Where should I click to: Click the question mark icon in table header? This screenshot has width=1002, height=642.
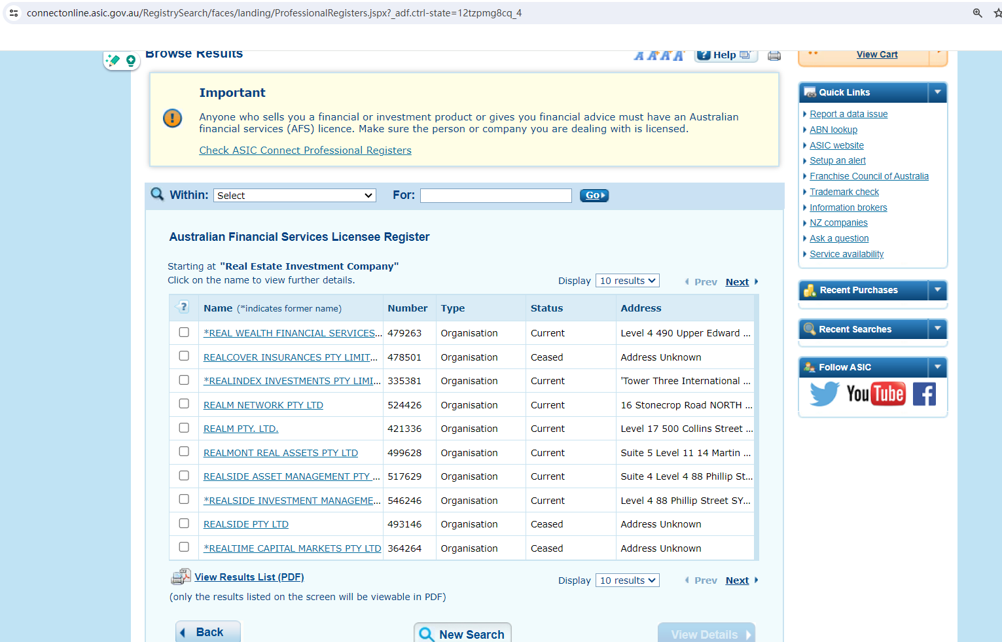click(183, 307)
